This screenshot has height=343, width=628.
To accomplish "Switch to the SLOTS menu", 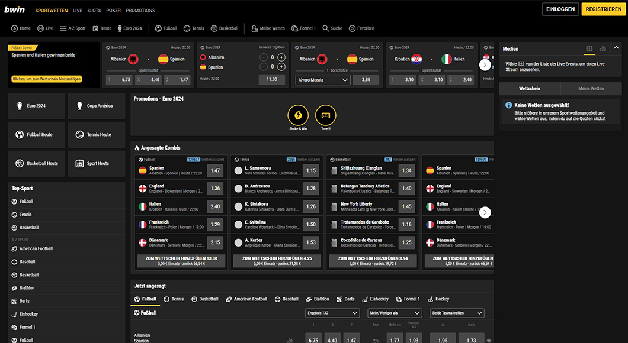I will (94, 11).
